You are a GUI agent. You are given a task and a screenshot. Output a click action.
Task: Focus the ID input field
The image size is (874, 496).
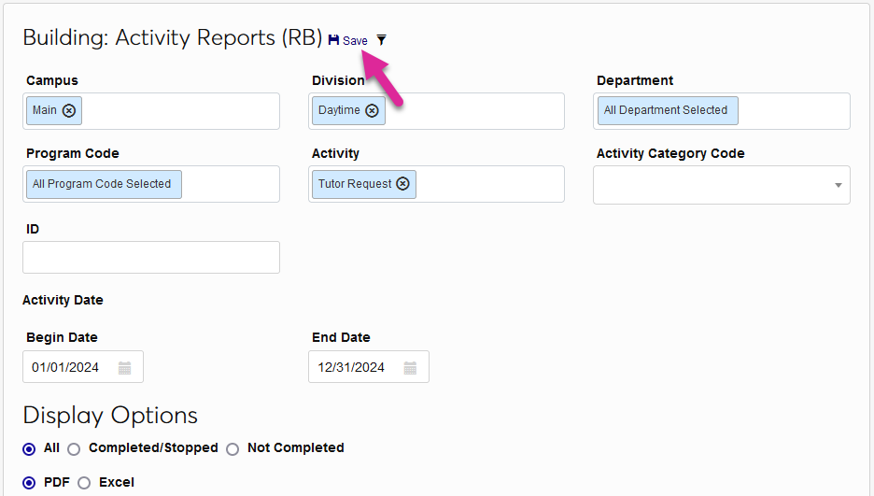coord(151,258)
